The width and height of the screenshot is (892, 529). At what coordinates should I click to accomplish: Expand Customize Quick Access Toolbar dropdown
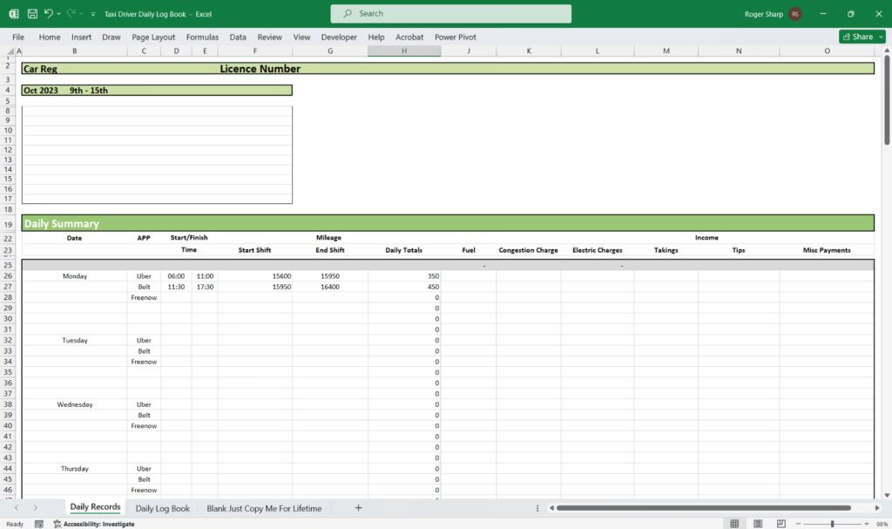point(92,14)
